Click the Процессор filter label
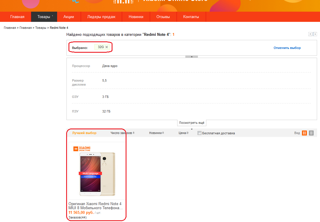Viewport: 320px width, 222px height. point(81,66)
